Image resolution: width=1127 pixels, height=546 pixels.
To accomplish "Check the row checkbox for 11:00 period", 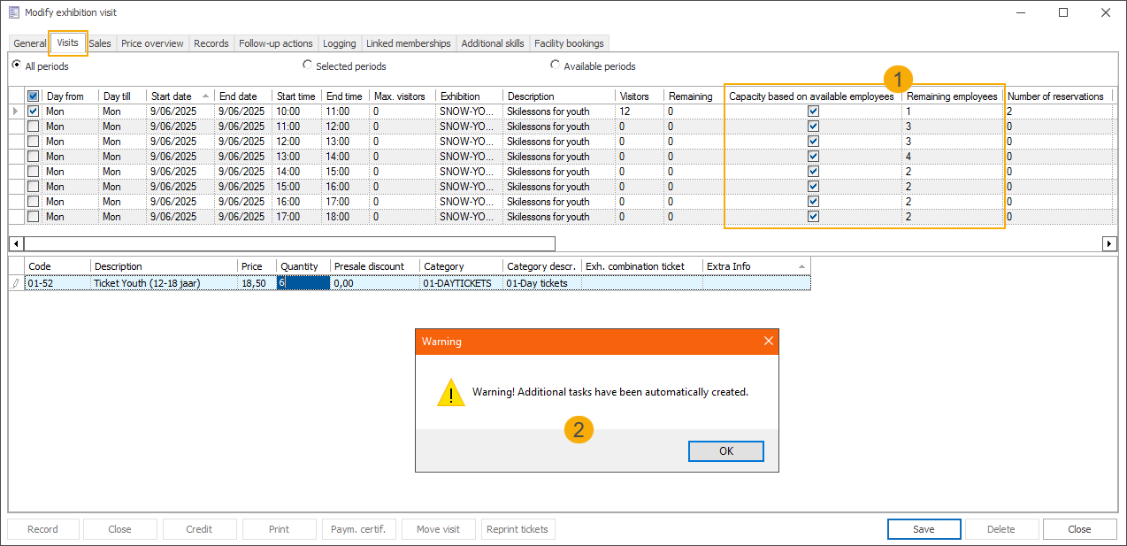I will click(34, 127).
